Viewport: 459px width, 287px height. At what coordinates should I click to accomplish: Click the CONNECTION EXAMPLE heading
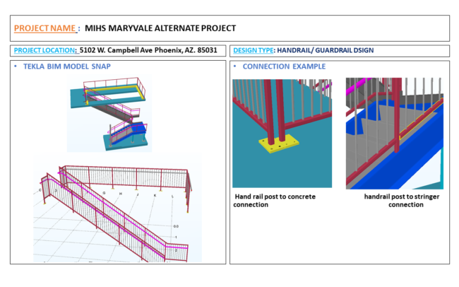click(284, 66)
